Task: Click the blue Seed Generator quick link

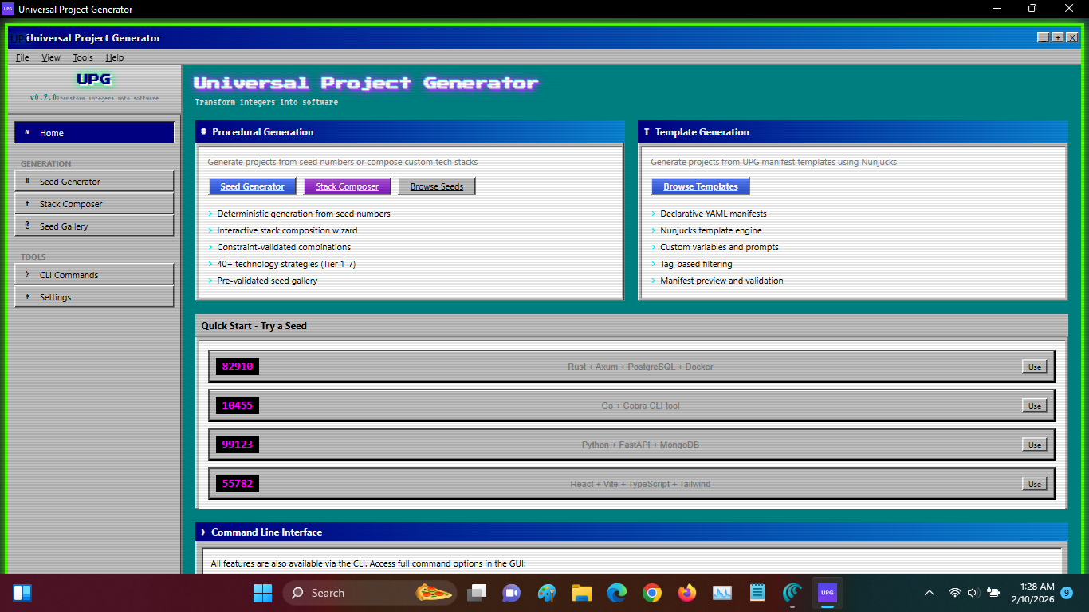Action: coord(252,186)
